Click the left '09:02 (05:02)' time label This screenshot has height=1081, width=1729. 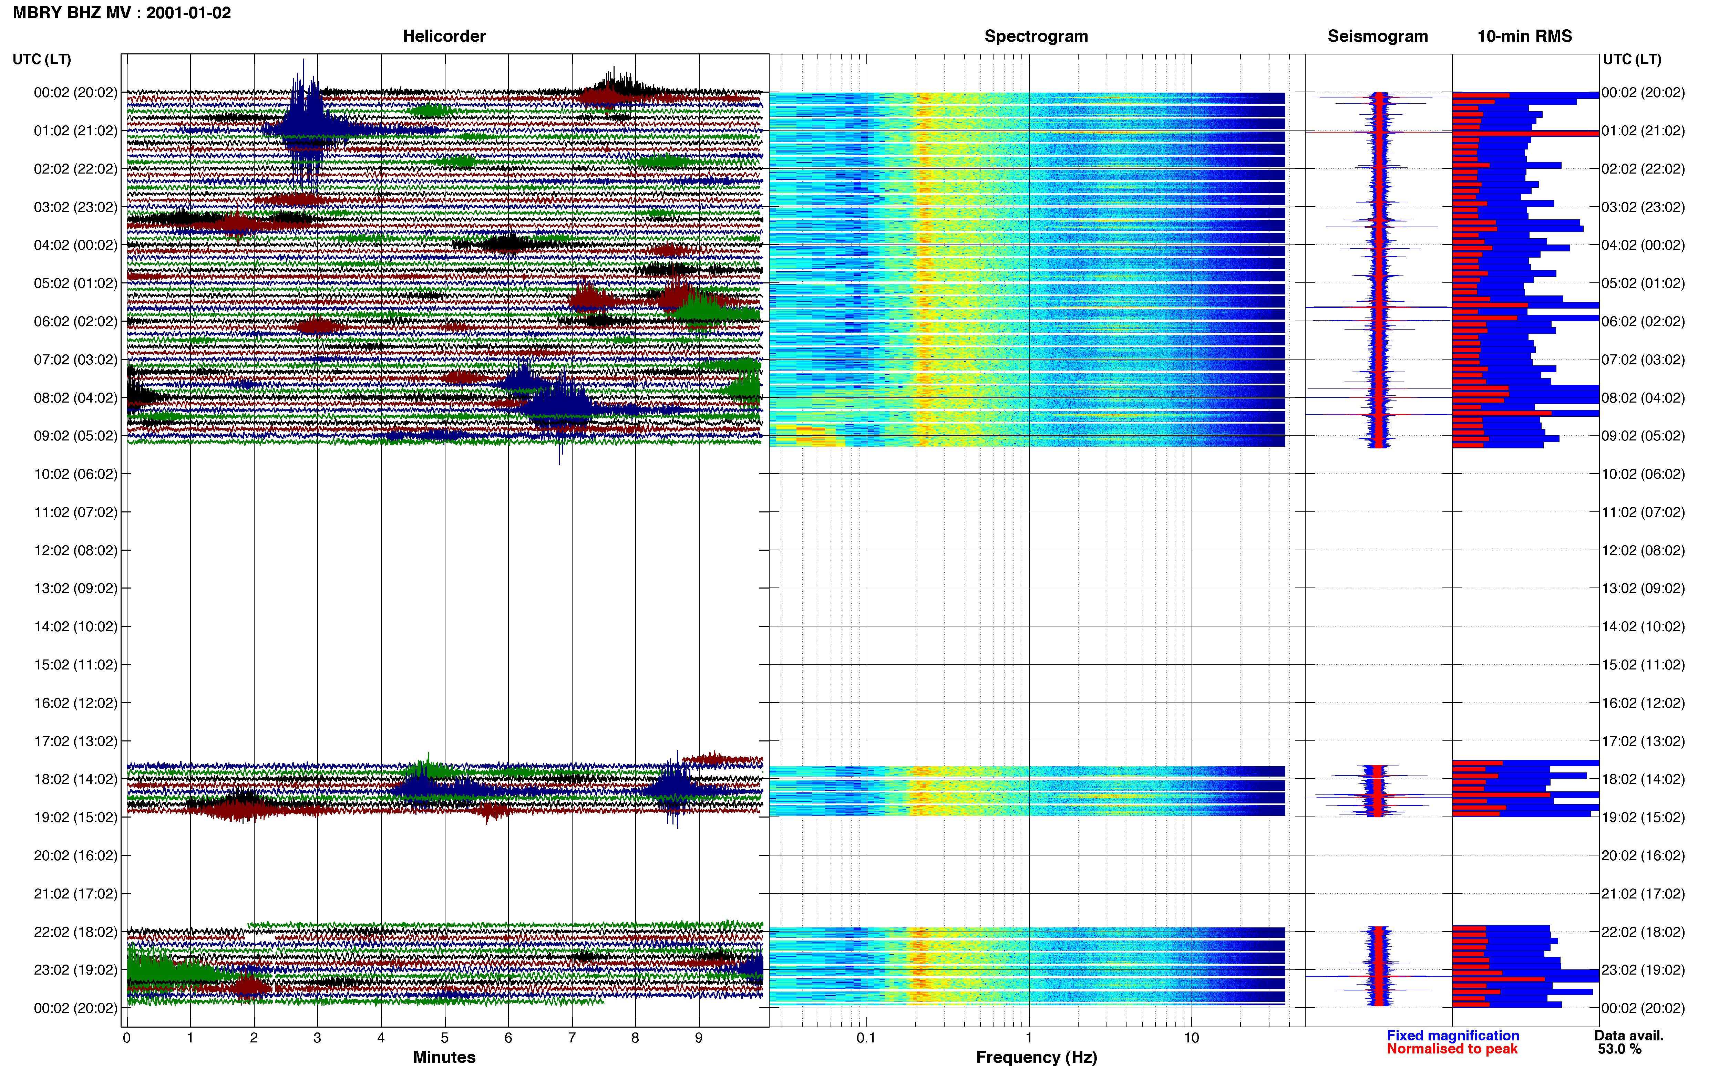76,436
